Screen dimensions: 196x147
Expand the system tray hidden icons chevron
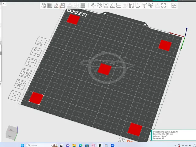tap(175, 145)
